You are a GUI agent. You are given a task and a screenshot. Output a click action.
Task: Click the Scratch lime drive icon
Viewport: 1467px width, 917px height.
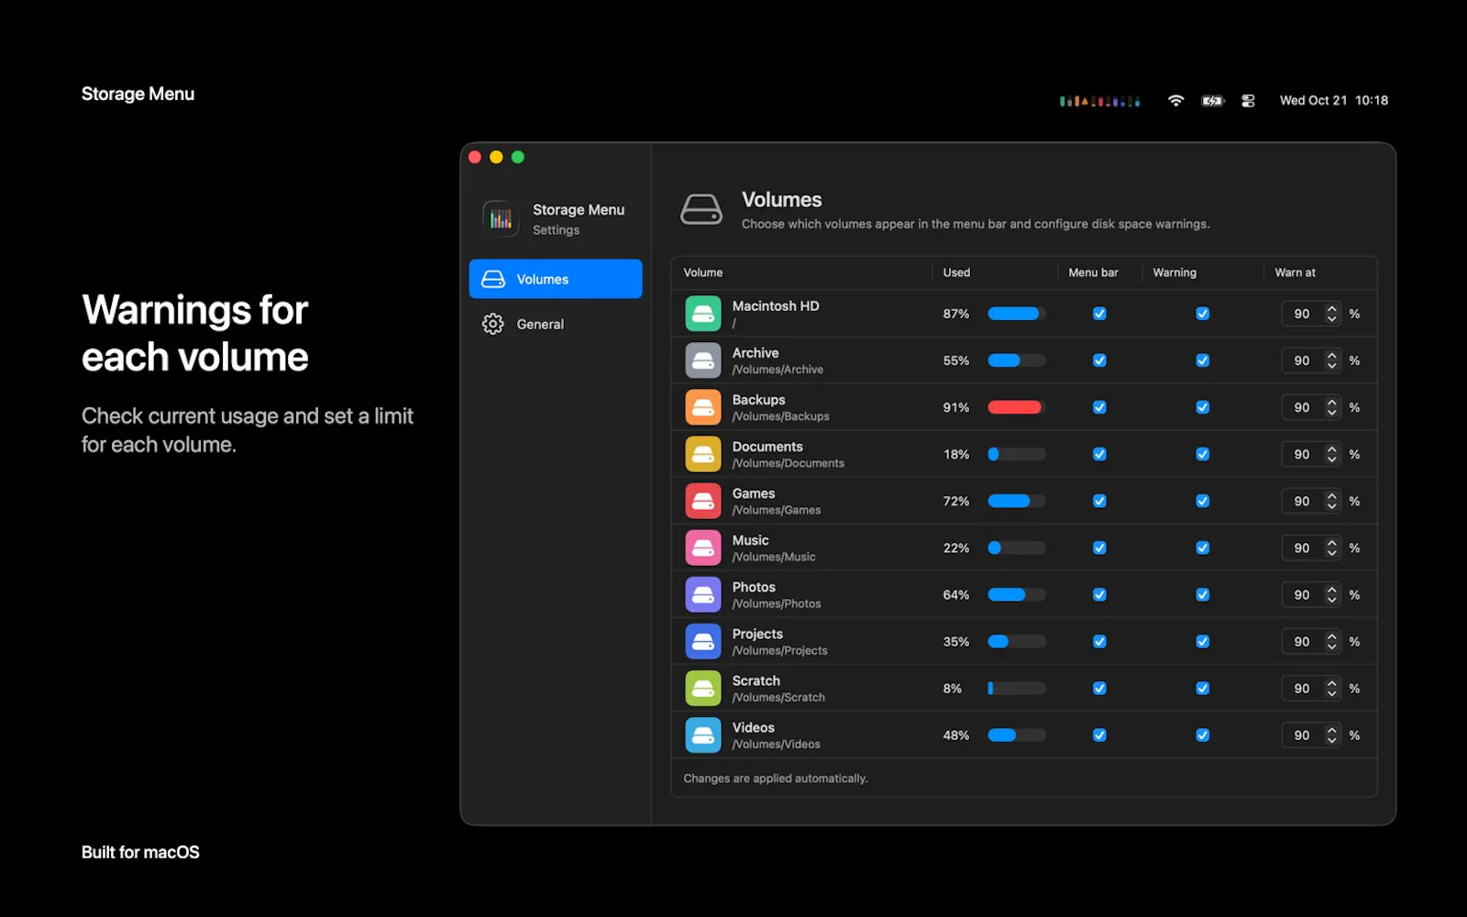703,688
